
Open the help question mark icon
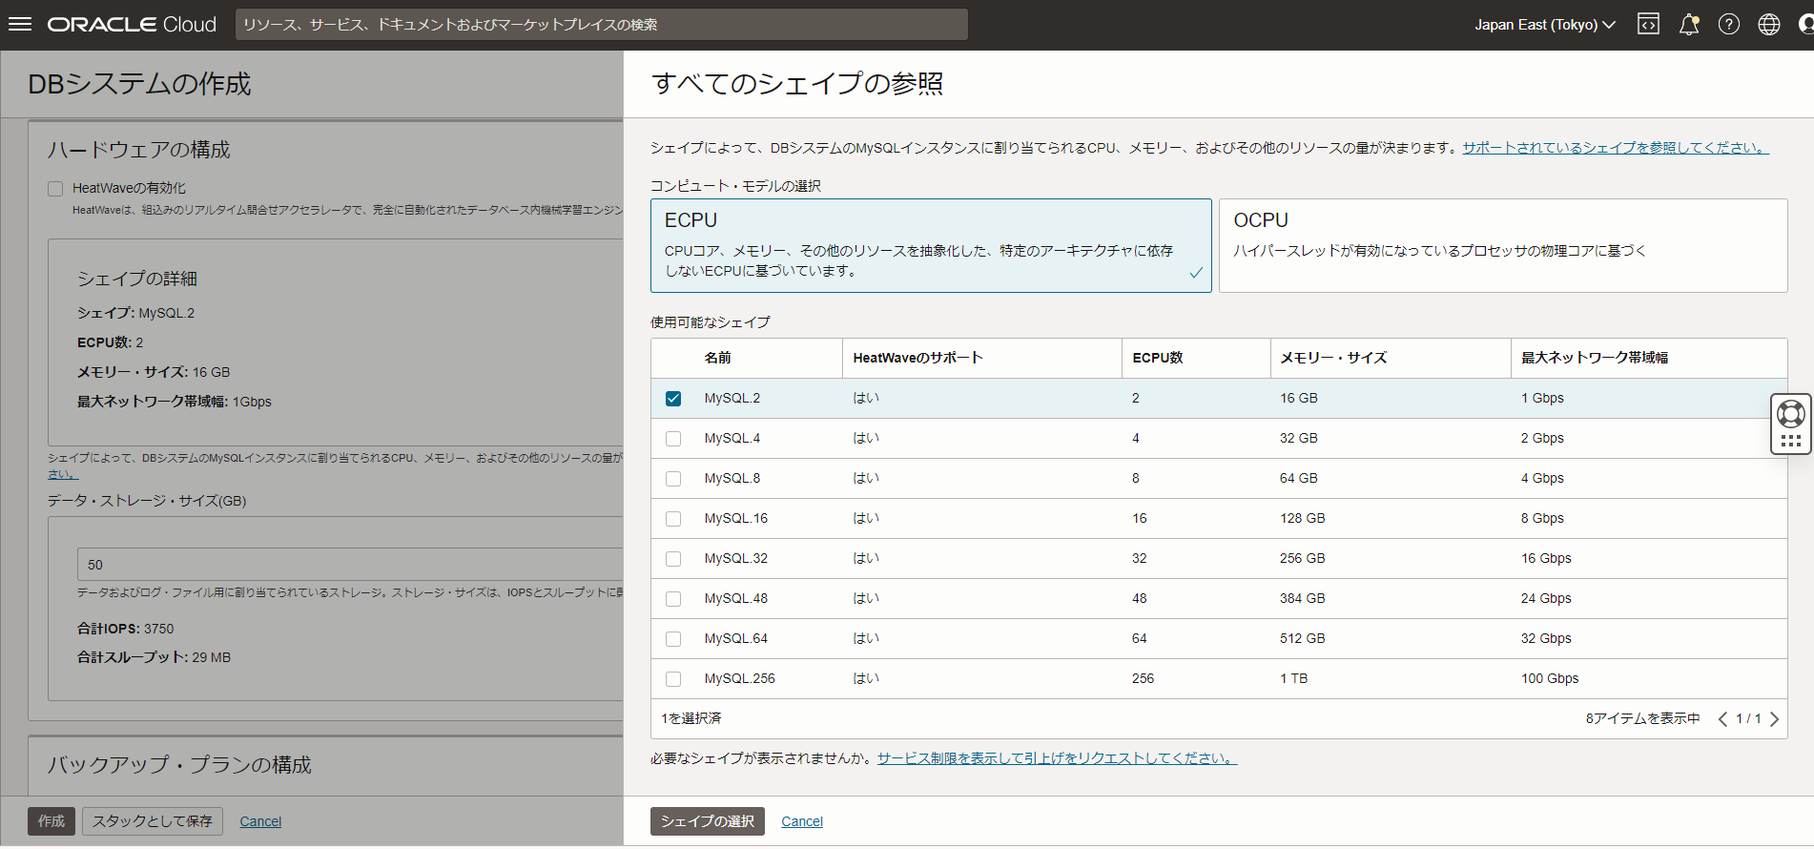[x=1729, y=25]
